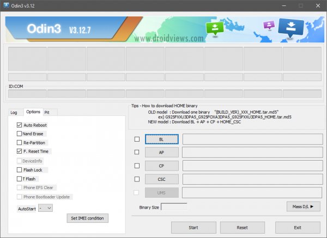Click the Mass D/L button
327x238 pixels.
[304, 206]
